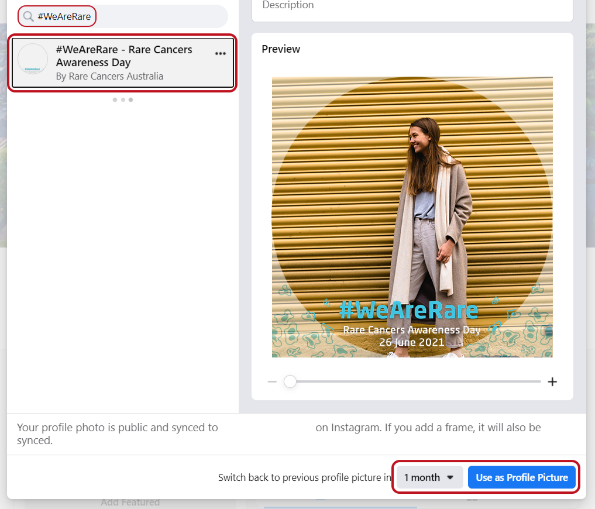Viewport: 595px width, 509px height.
Task: Click the 'Preview' heading text
Action: pyautogui.click(x=281, y=49)
